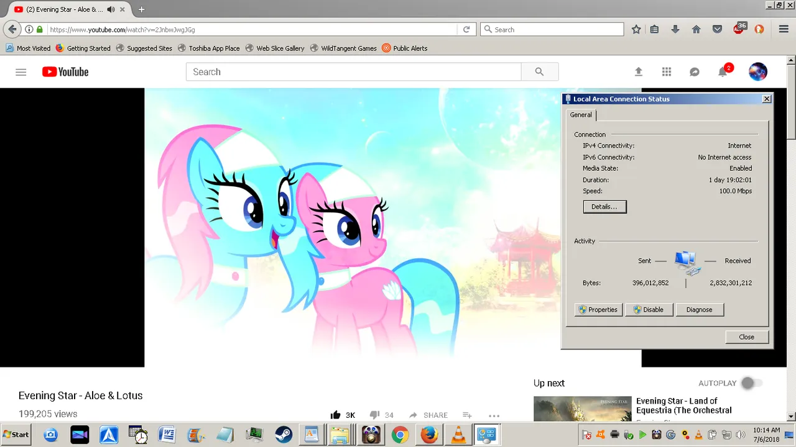
Task: Select the General tab in connection dialog
Action: click(581, 115)
